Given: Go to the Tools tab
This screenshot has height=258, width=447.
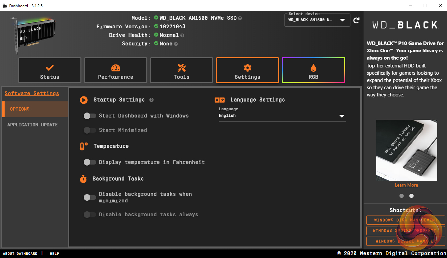Looking at the screenshot, I should (182, 70).
